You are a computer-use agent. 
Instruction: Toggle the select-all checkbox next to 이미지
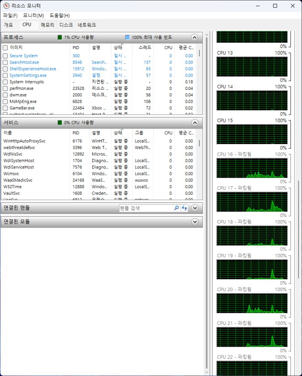(x=5, y=48)
